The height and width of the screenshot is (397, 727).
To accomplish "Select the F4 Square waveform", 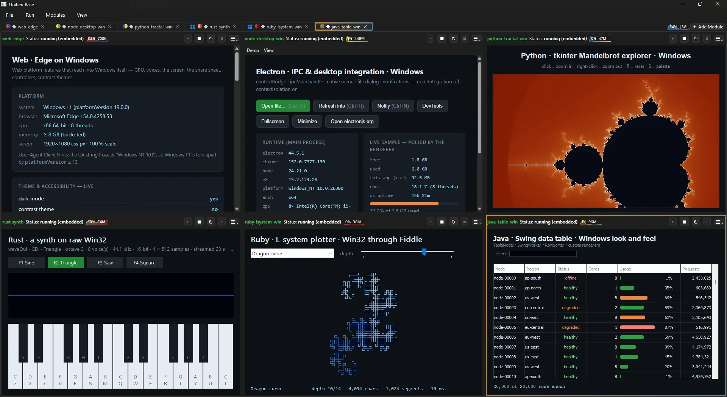I will coord(144,263).
